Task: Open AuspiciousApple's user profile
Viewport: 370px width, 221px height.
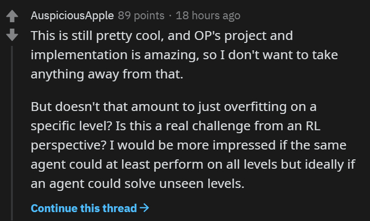Action: 72,15
